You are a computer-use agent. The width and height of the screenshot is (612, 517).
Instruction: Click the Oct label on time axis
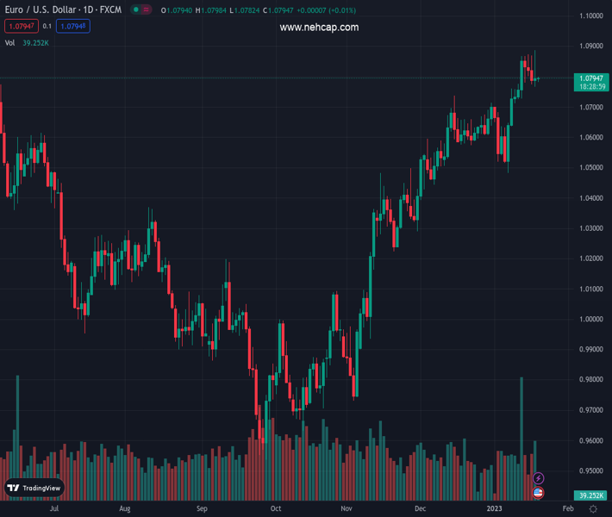pos(276,509)
